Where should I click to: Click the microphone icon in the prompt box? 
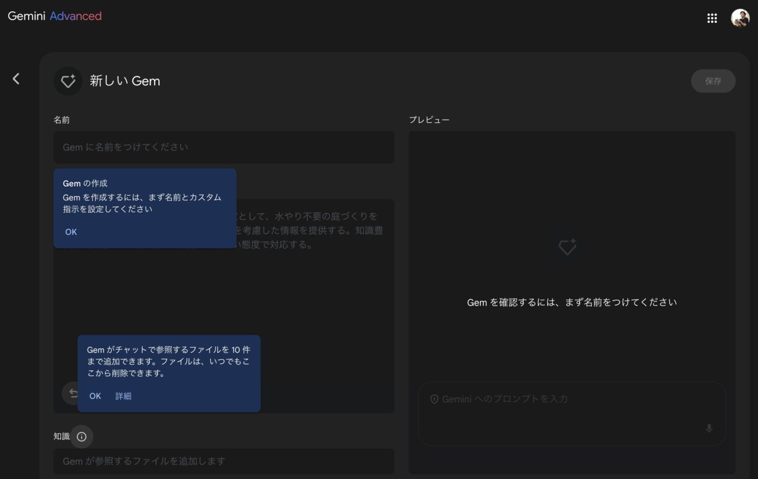click(709, 428)
